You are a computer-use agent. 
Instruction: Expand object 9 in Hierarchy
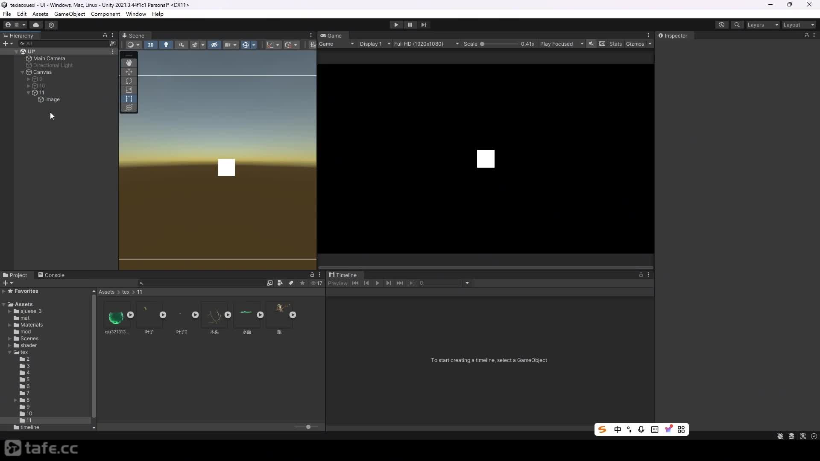click(29, 79)
